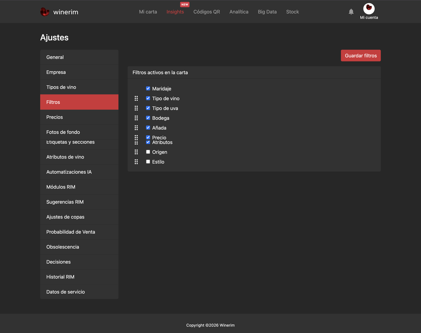Open Precios settings
The height and width of the screenshot is (333, 421).
(x=79, y=117)
